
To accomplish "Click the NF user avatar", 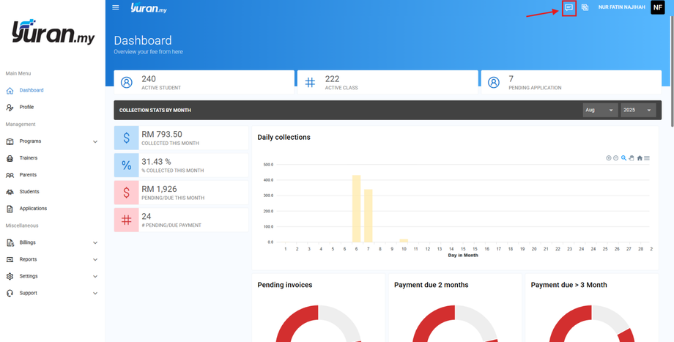I will 658,7.
